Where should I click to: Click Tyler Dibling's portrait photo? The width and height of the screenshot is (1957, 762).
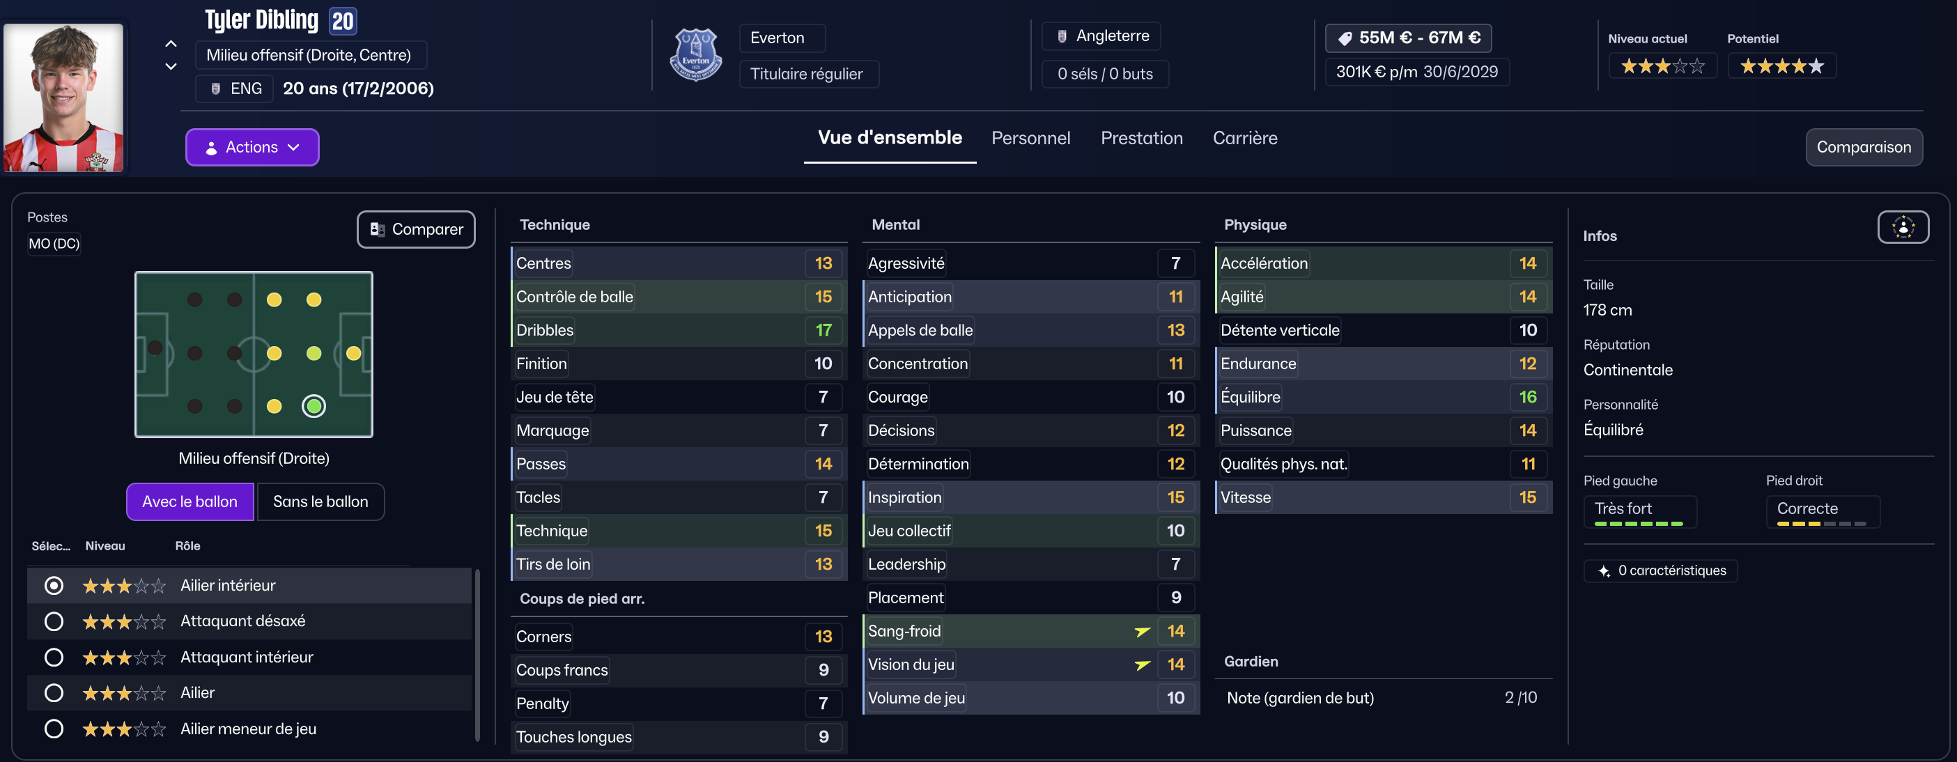tap(64, 98)
